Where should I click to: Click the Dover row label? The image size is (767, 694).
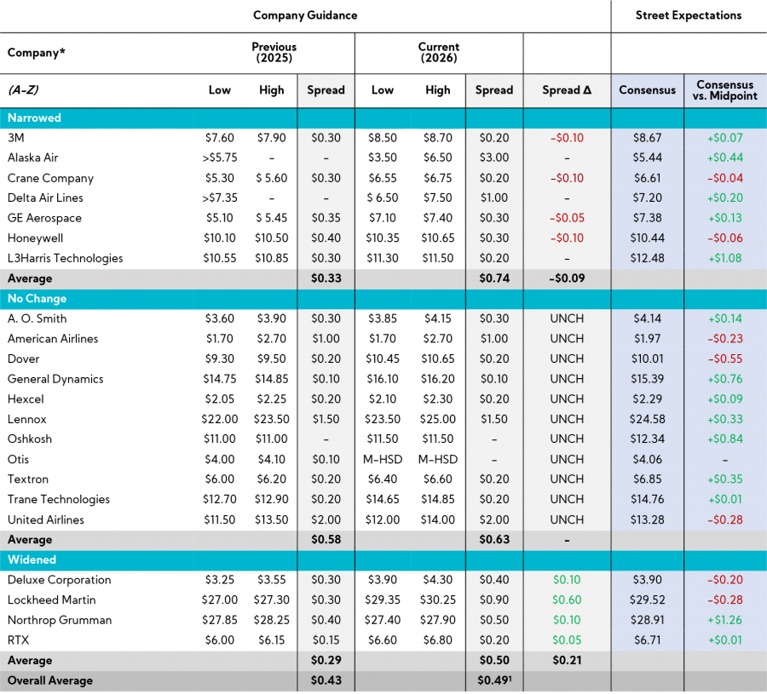(24, 359)
